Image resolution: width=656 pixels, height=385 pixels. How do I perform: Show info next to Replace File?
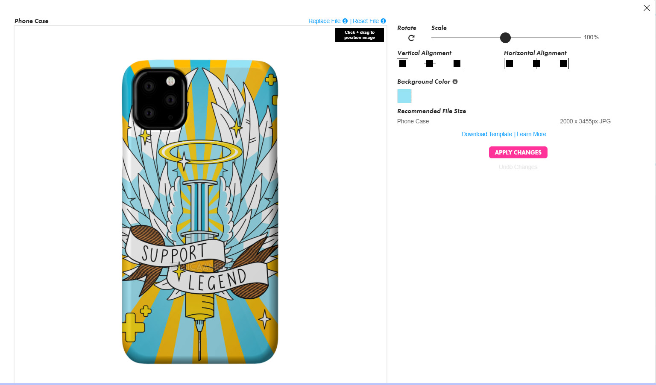(345, 21)
